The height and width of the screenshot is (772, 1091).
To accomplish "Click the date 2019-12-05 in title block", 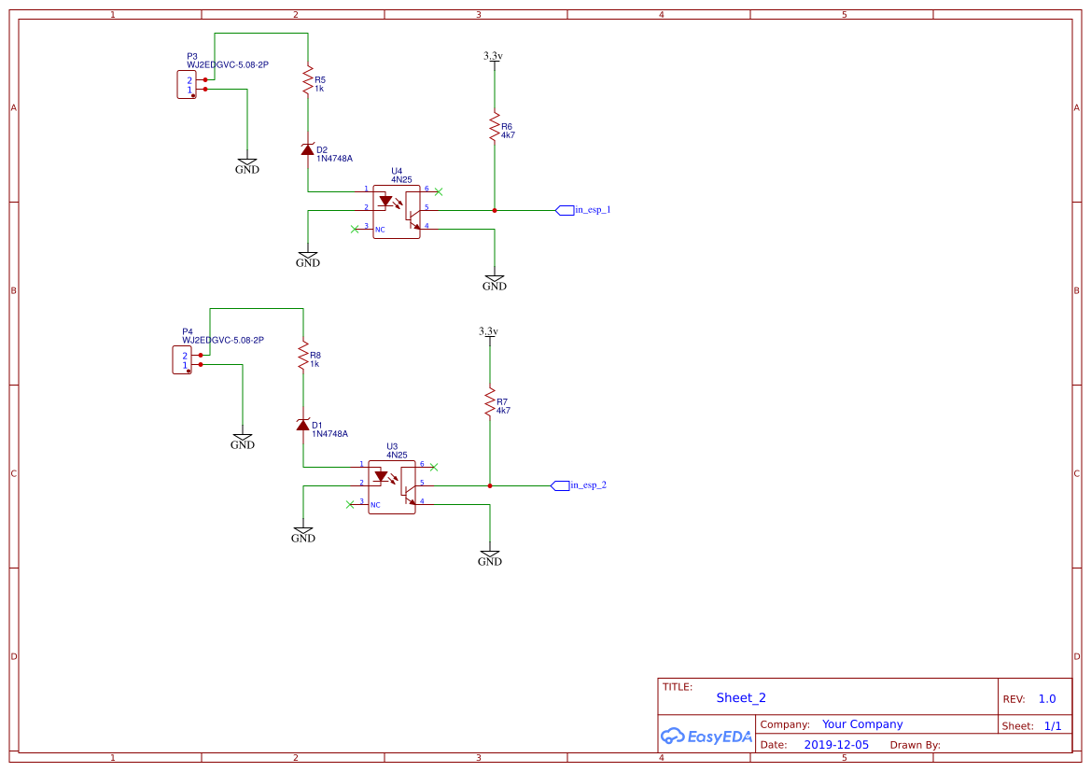I will [x=838, y=744].
